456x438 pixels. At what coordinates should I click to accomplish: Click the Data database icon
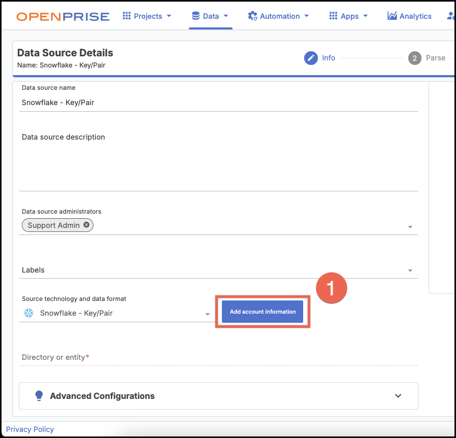196,16
